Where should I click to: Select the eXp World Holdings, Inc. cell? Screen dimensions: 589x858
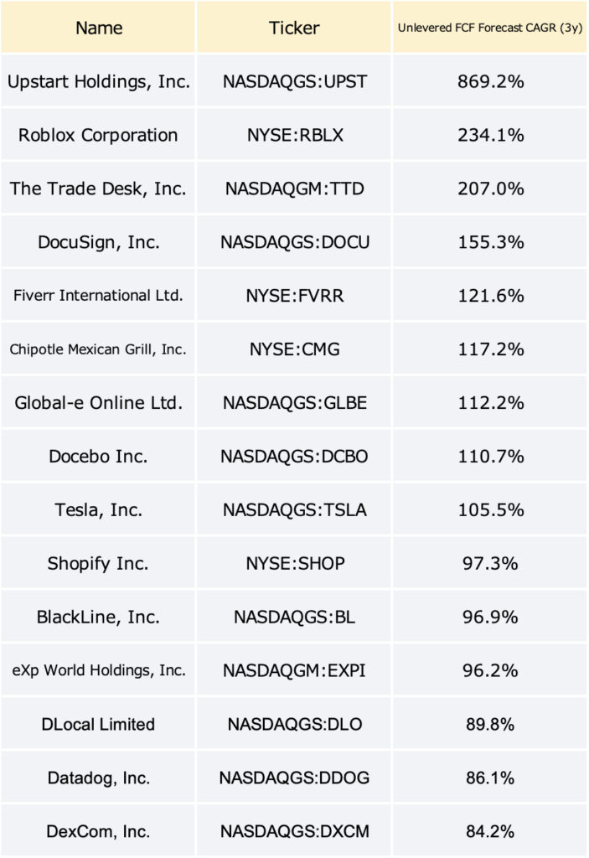(x=98, y=671)
